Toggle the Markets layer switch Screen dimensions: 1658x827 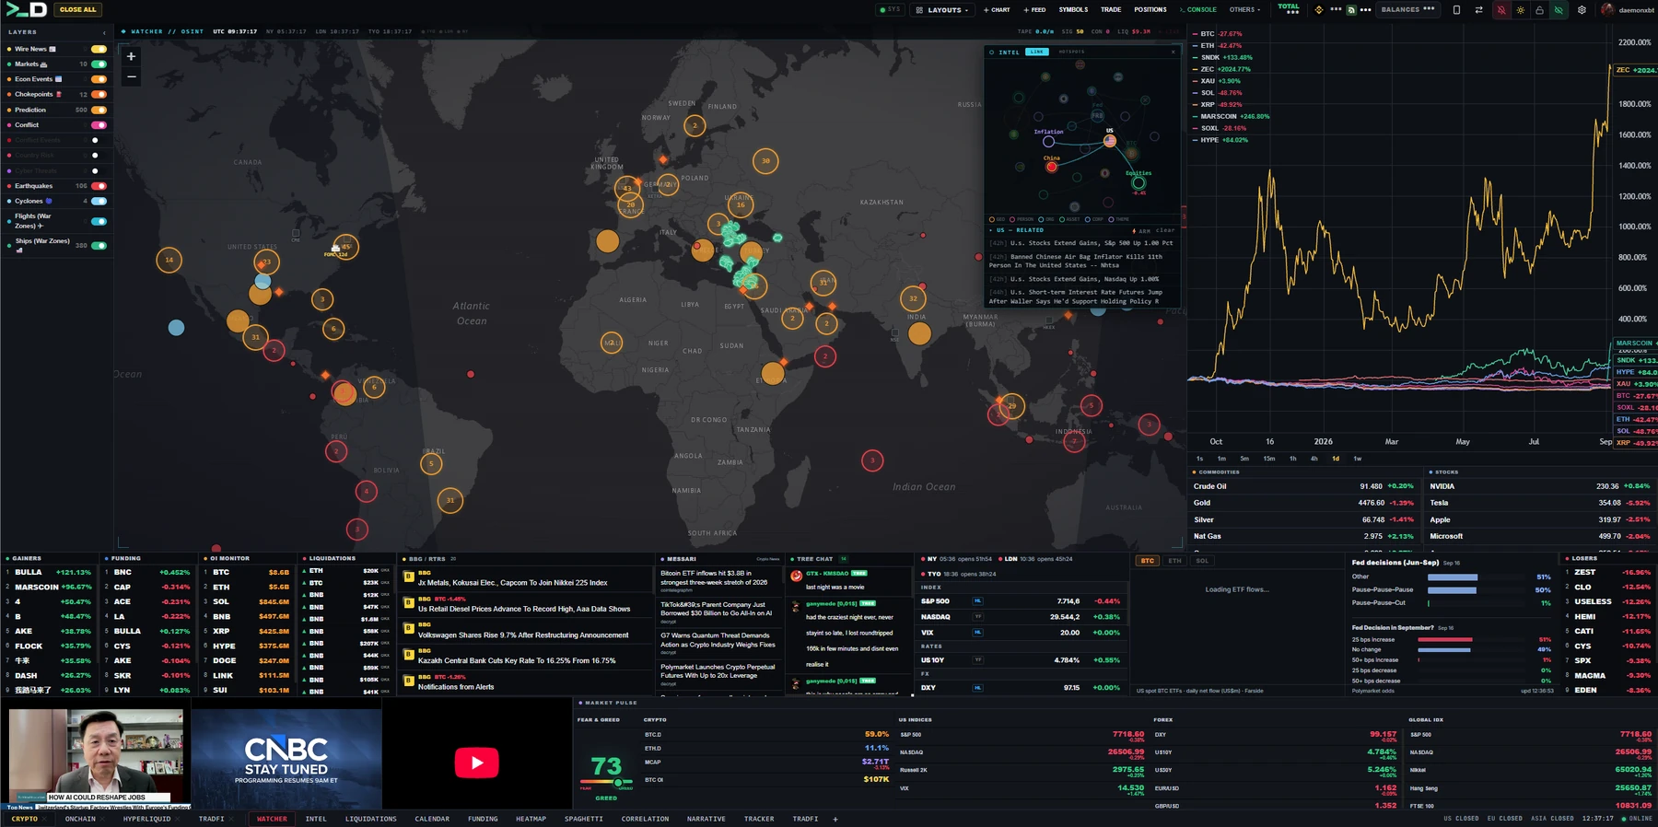[99, 64]
